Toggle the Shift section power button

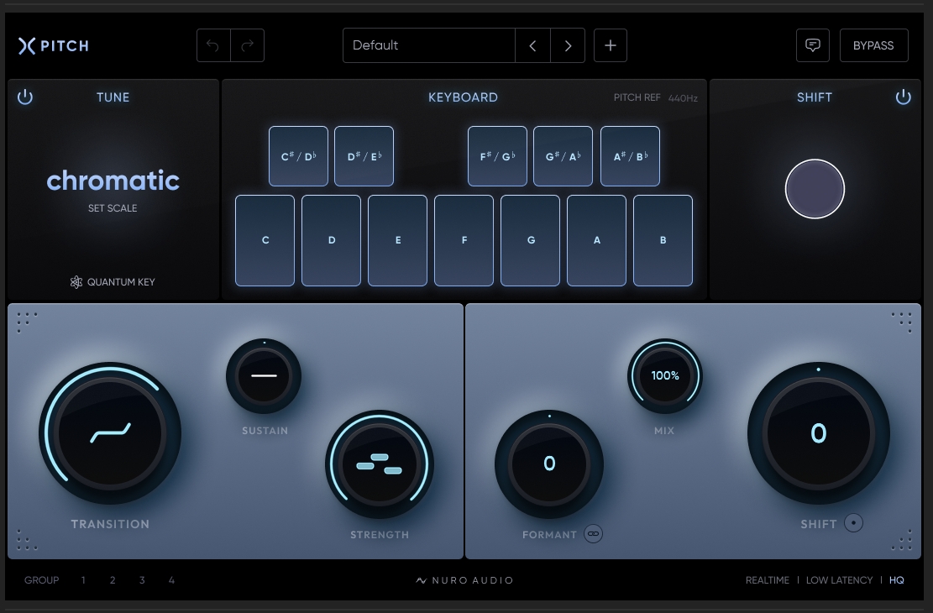tap(904, 97)
